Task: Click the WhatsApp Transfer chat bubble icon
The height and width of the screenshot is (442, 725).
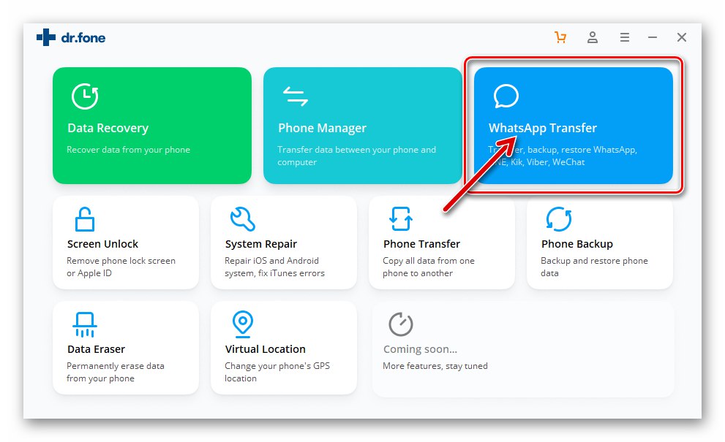Action: tap(506, 96)
